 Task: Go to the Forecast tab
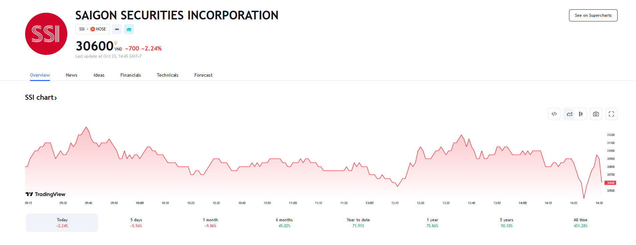203,75
